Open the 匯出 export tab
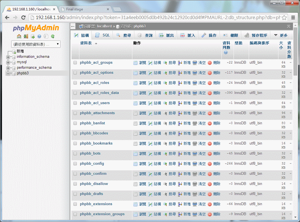This screenshot has height=222, width=300. click(x=167, y=35)
